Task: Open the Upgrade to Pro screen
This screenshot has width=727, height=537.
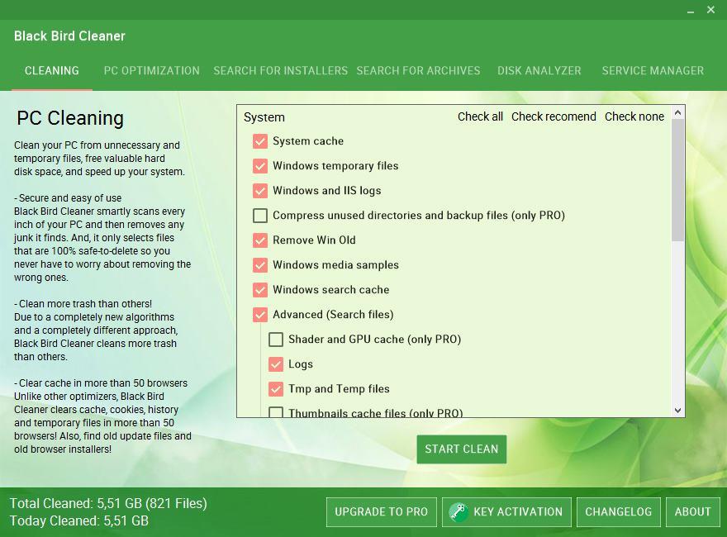Action: [x=381, y=511]
